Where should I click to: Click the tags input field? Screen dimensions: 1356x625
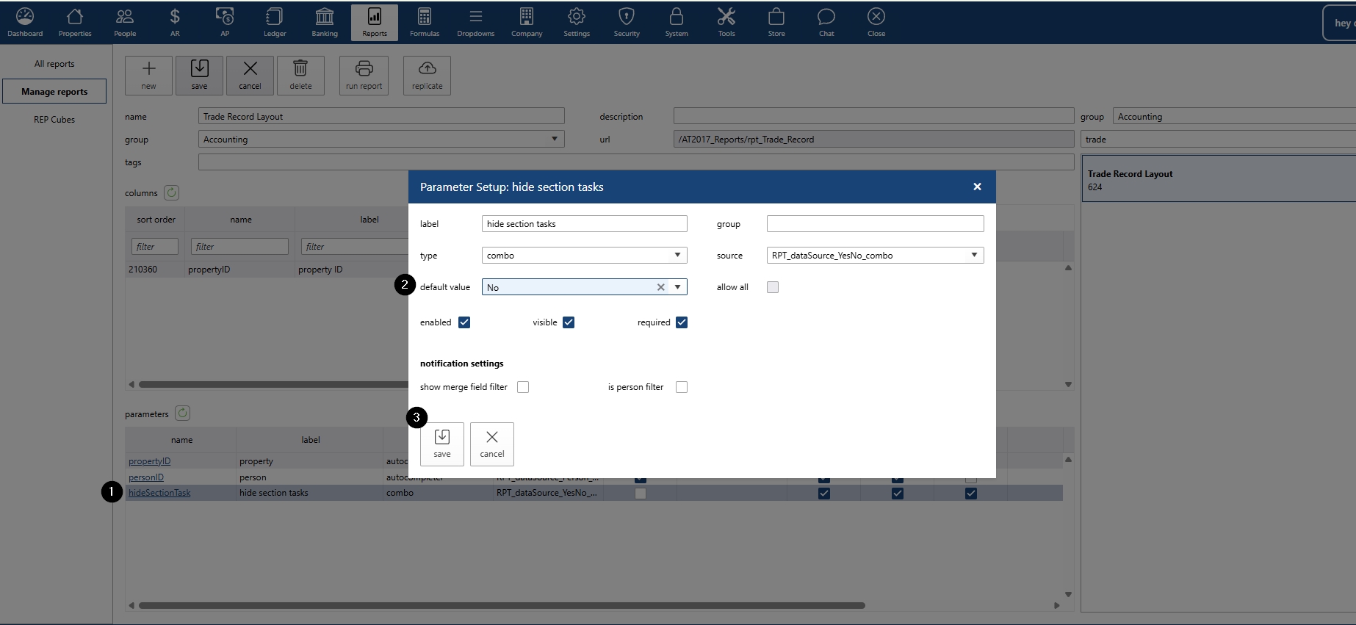[636, 162]
